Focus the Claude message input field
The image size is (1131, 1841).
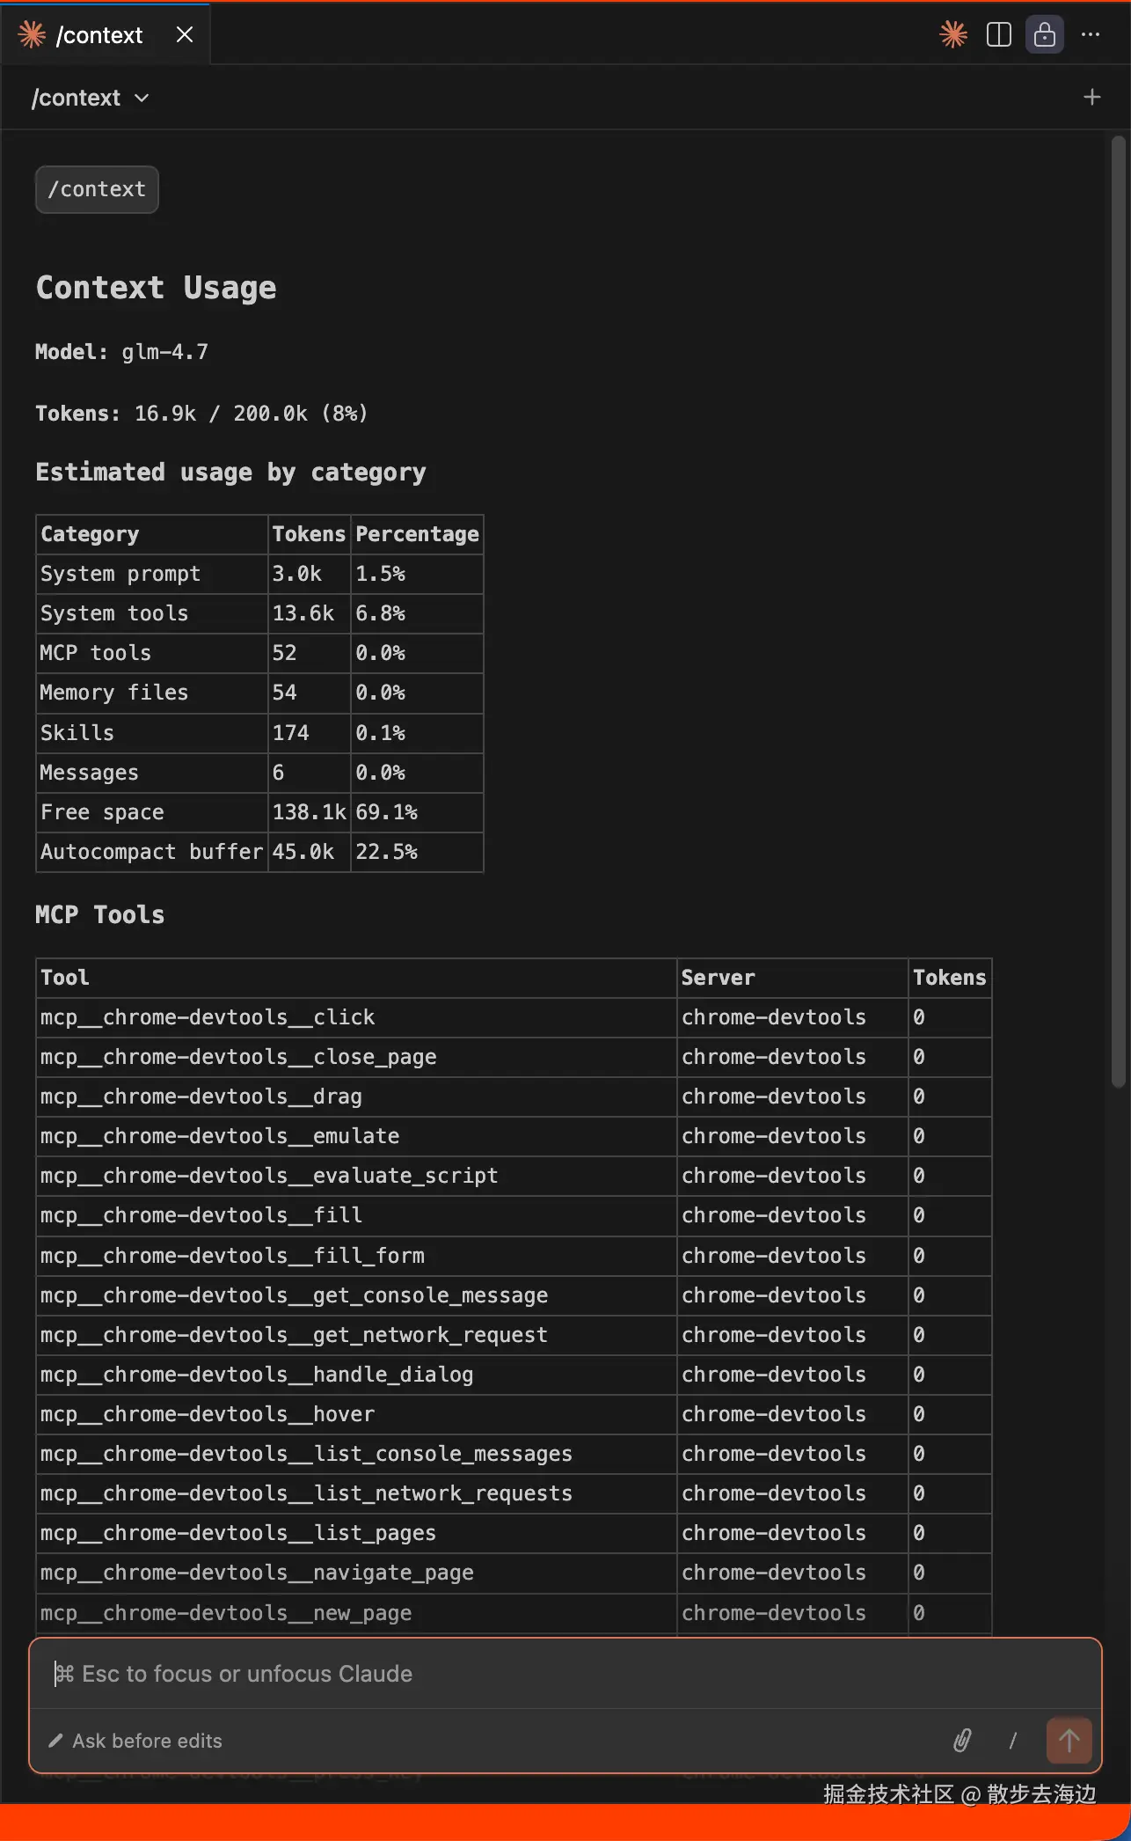click(x=563, y=1674)
